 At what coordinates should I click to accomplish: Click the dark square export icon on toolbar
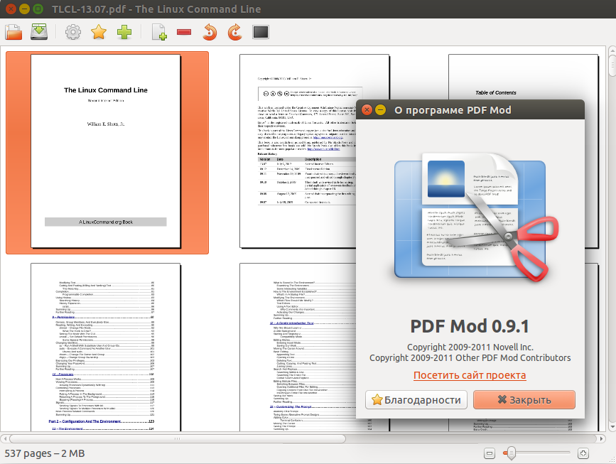click(x=260, y=31)
